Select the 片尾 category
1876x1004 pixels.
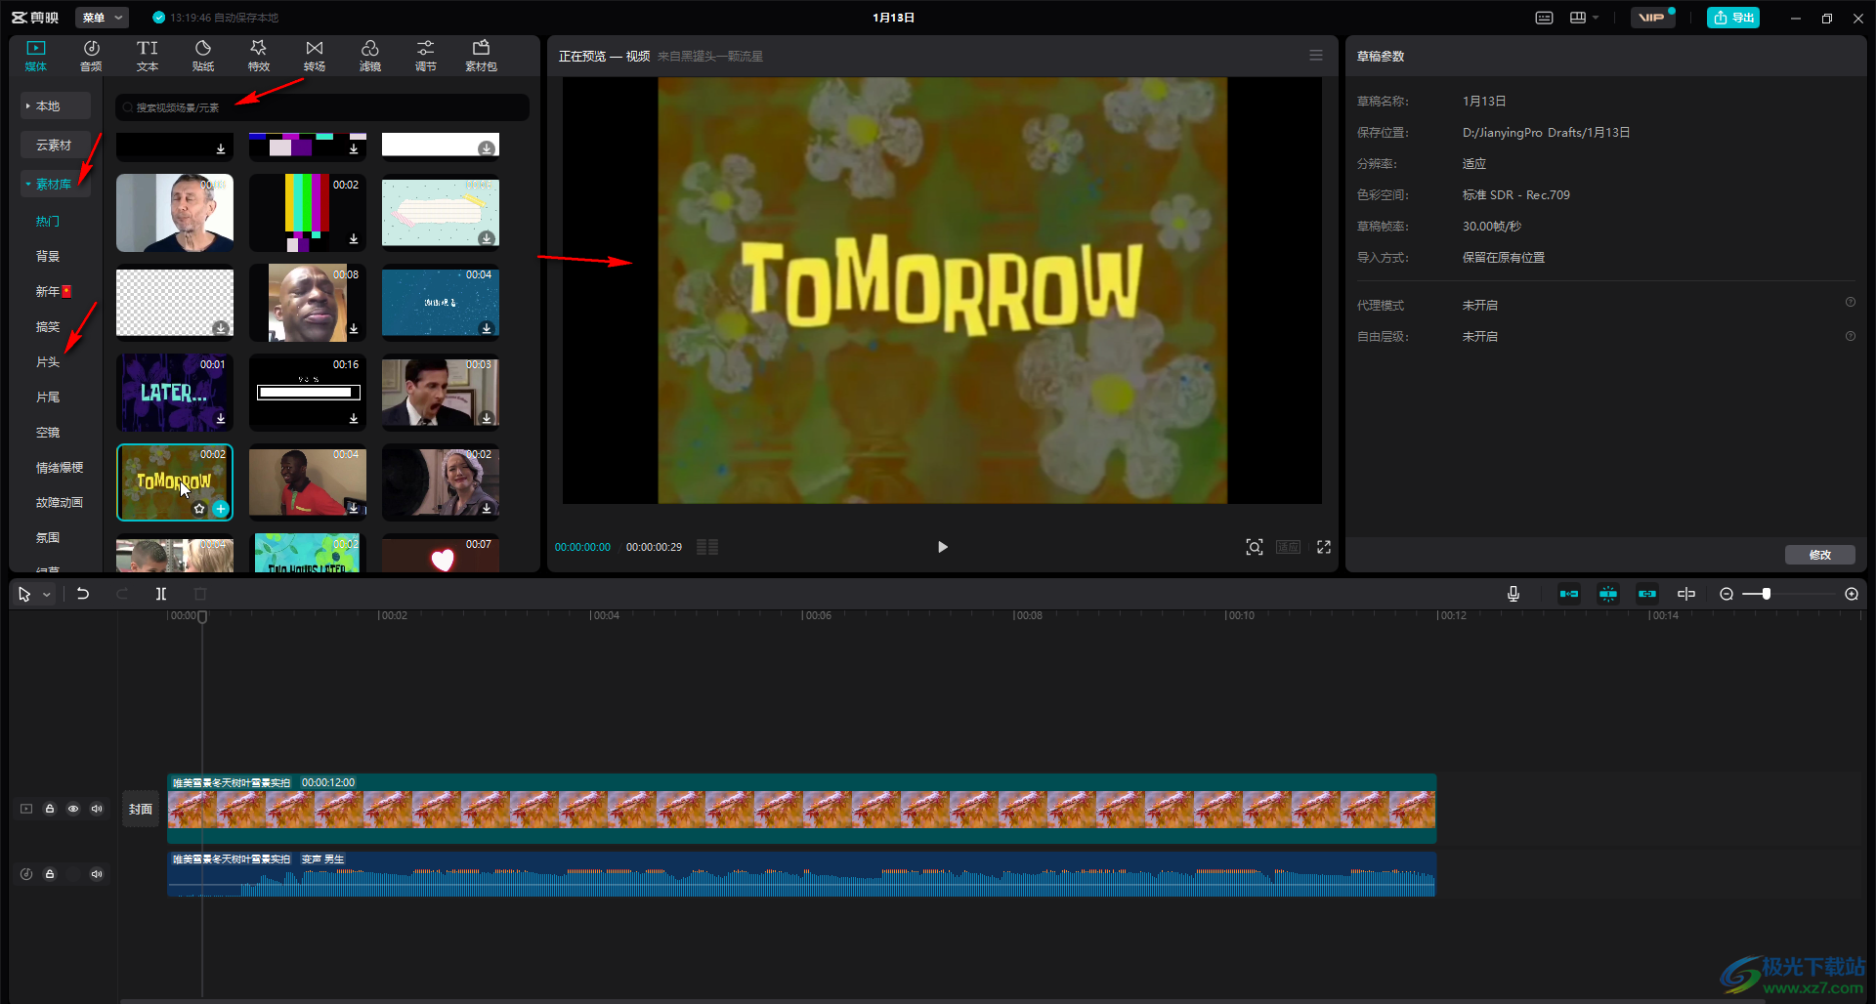pyautogui.click(x=48, y=397)
